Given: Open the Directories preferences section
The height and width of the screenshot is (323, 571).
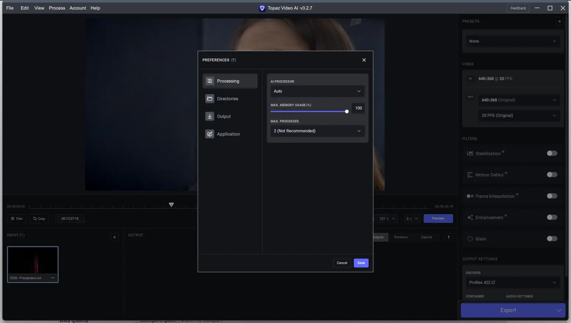Looking at the screenshot, I should click(x=230, y=99).
